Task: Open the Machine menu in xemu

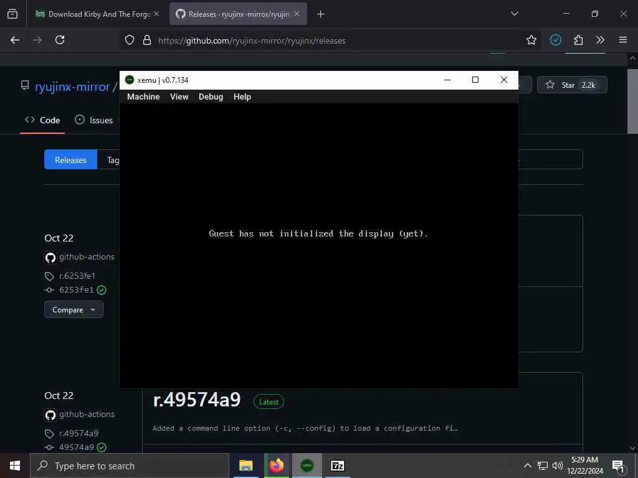Action: 143,96
